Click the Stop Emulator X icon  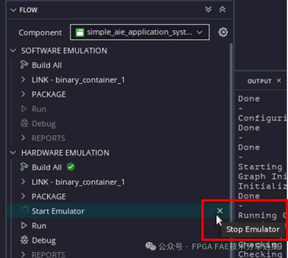(x=220, y=211)
